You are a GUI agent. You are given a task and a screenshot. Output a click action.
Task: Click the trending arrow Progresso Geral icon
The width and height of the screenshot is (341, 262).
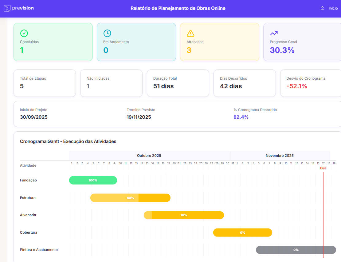tap(274, 33)
